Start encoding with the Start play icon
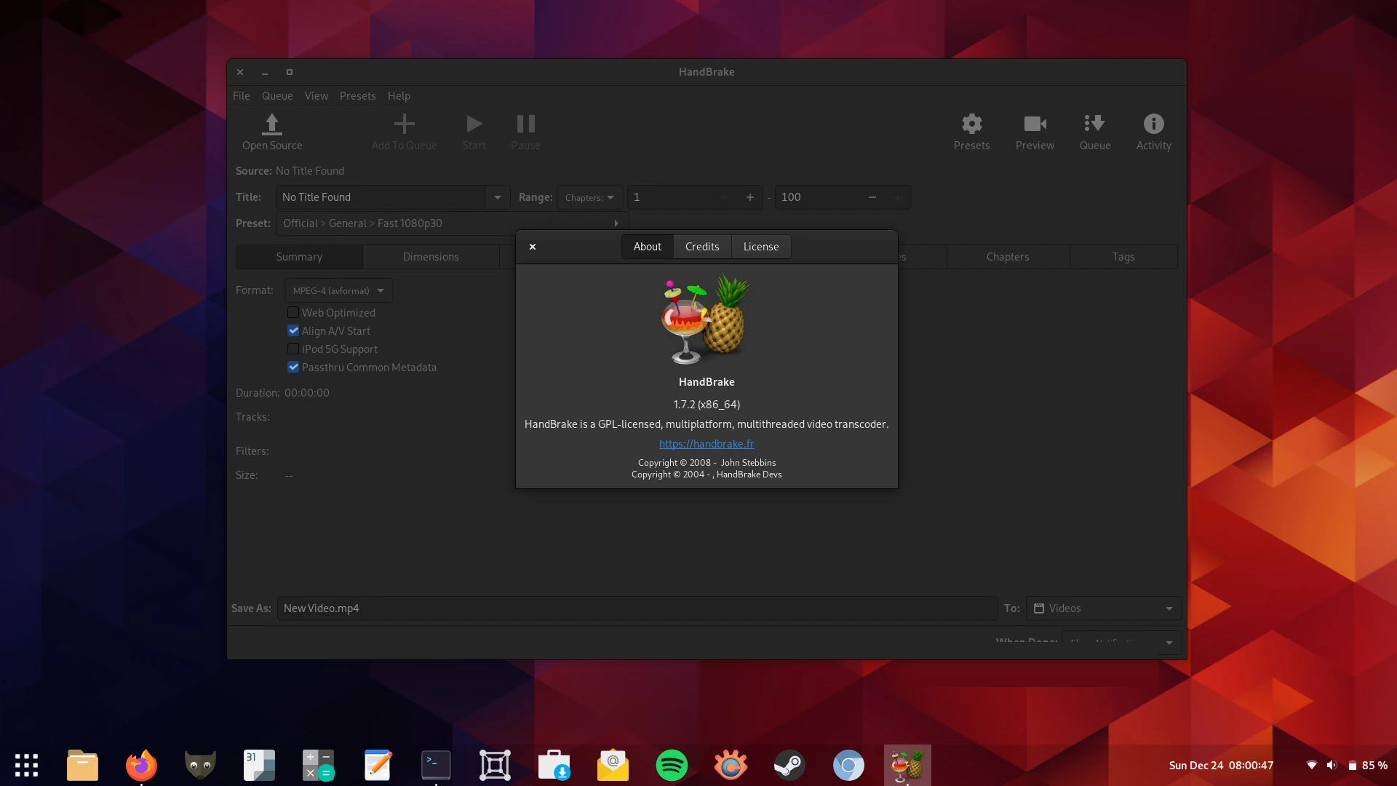The height and width of the screenshot is (786, 1397). (474, 124)
